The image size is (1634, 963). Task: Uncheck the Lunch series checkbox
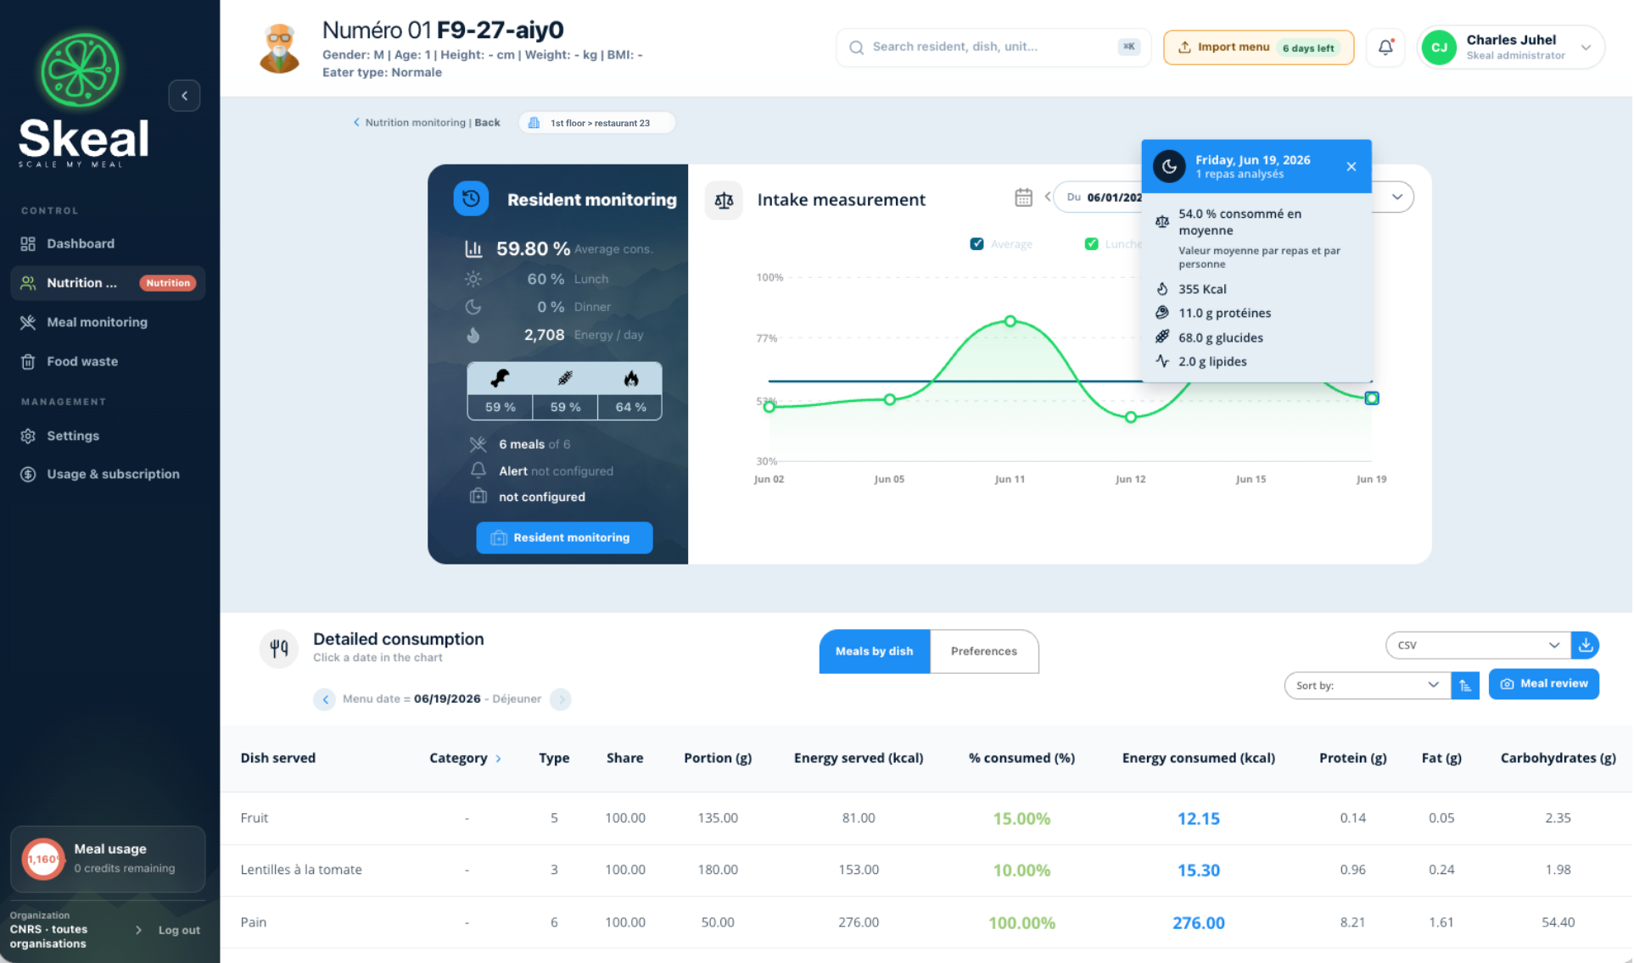[1092, 244]
